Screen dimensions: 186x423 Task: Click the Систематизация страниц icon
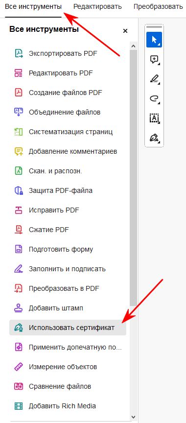tap(19, 132)
